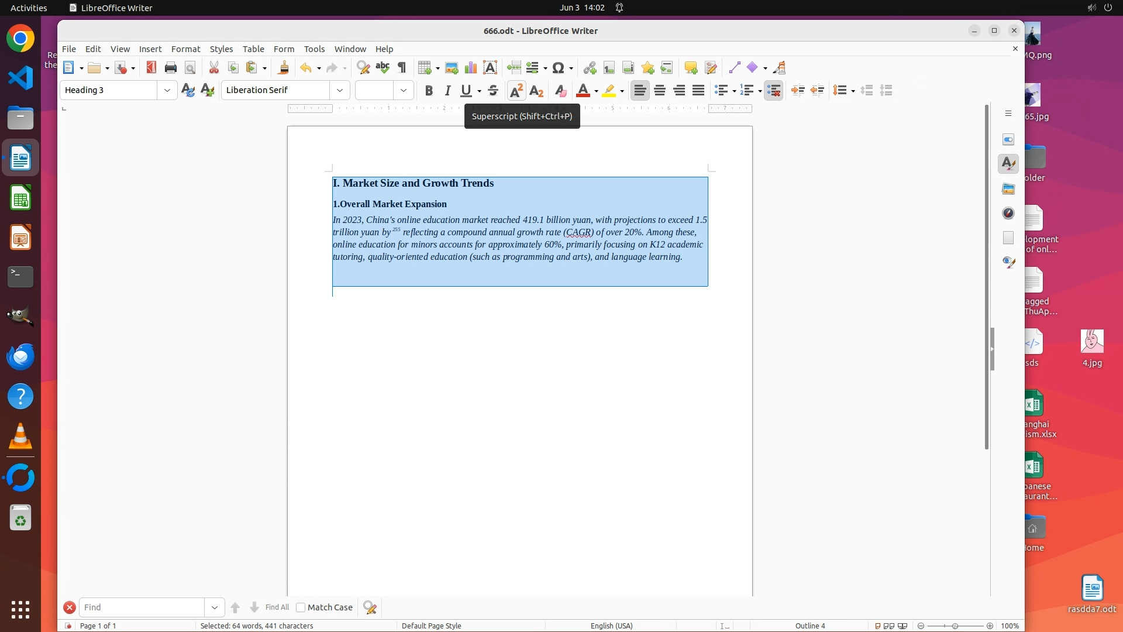Open the Format menu
The width and height of the screenshot is (1123, 632).
(185, 49)
